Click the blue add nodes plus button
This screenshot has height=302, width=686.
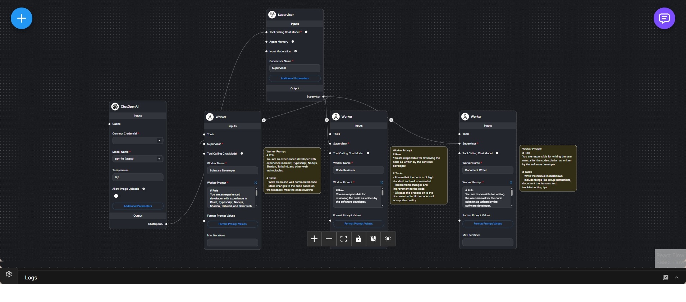22,18
